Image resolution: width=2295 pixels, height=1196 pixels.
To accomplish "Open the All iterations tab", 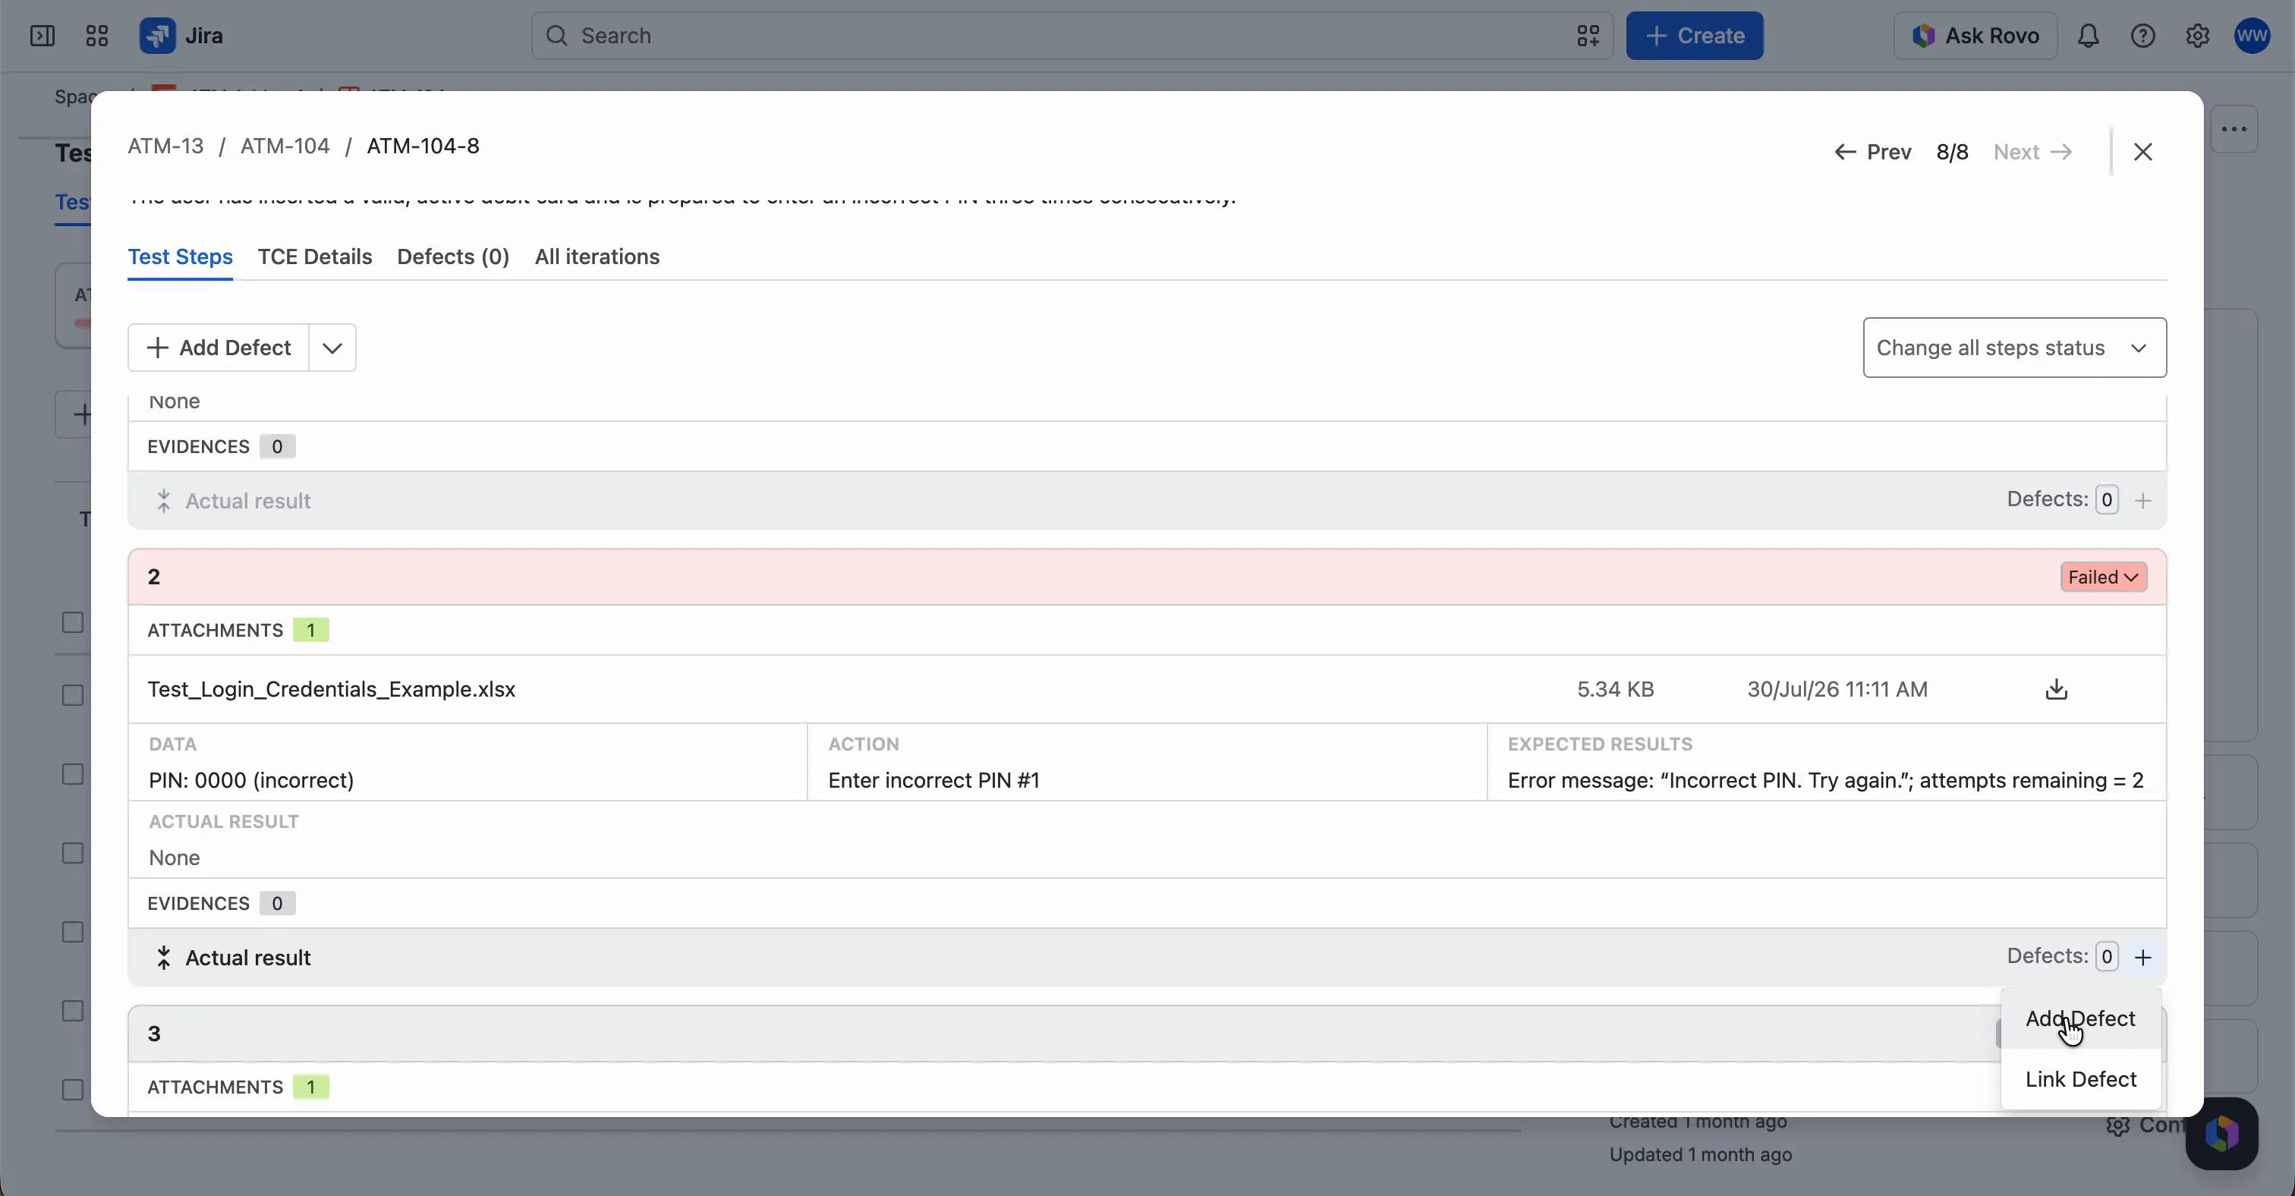I will (x=597, y=257).
